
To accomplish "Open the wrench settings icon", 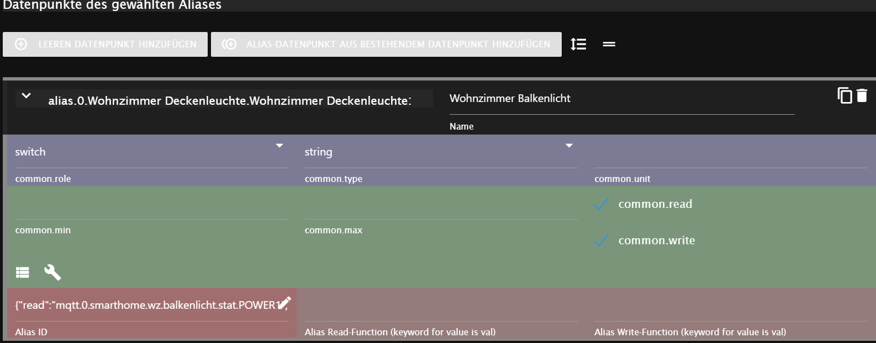I will pyautogui.click(x=52, y=272).
